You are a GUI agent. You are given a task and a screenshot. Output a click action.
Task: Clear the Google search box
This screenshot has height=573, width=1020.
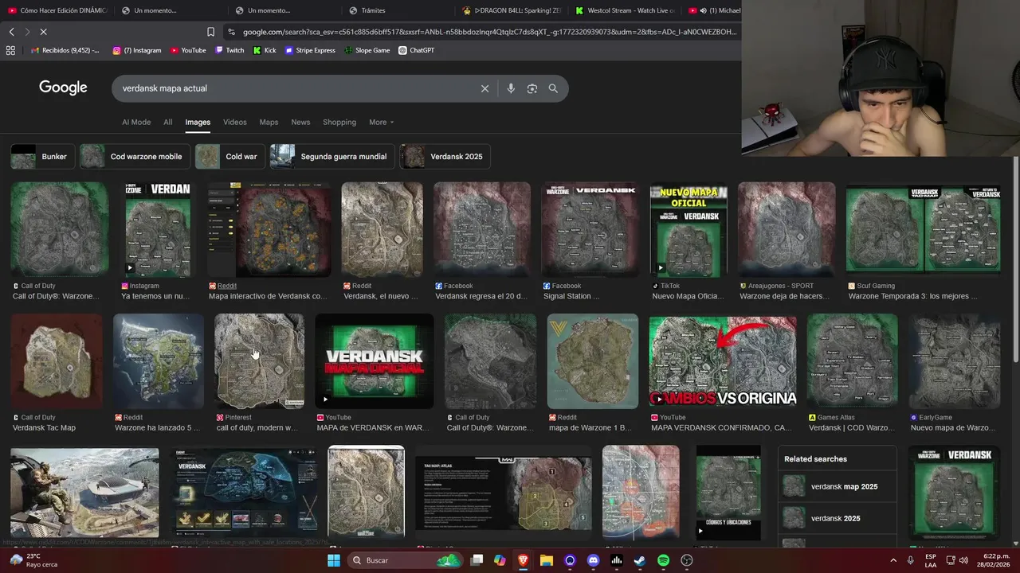point(484,88)
